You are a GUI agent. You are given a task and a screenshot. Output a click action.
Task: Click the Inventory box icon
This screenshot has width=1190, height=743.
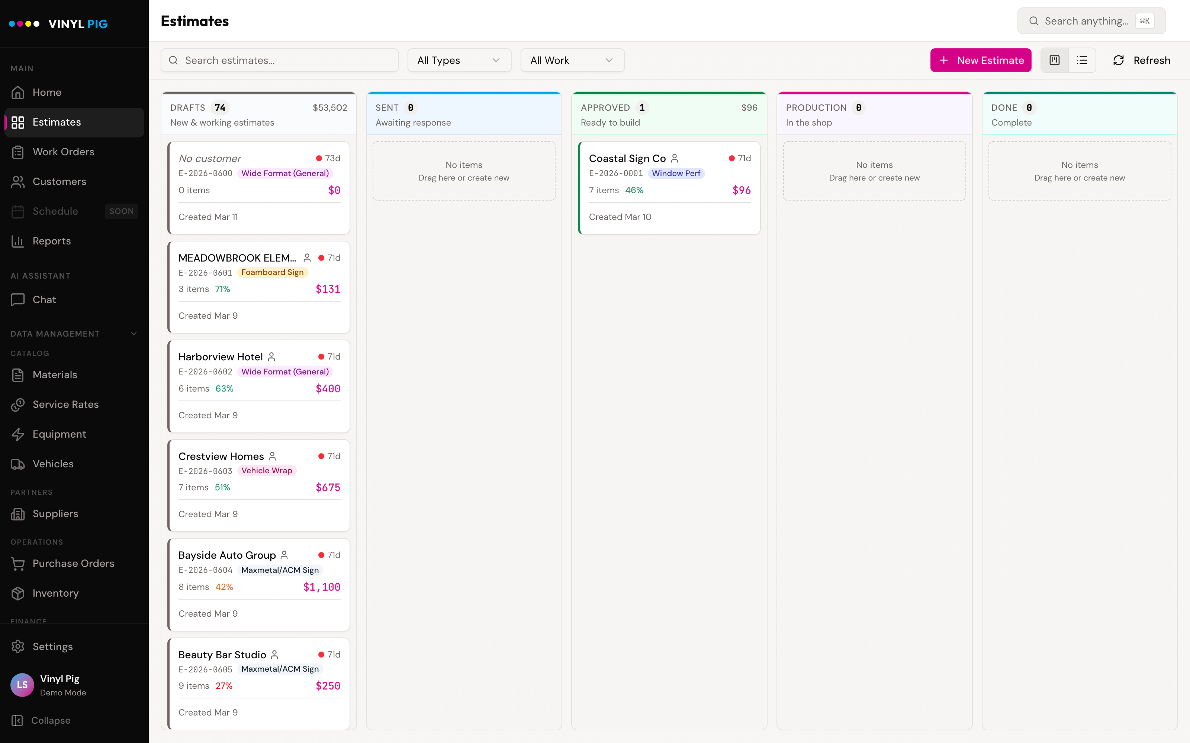click(18, 593)
